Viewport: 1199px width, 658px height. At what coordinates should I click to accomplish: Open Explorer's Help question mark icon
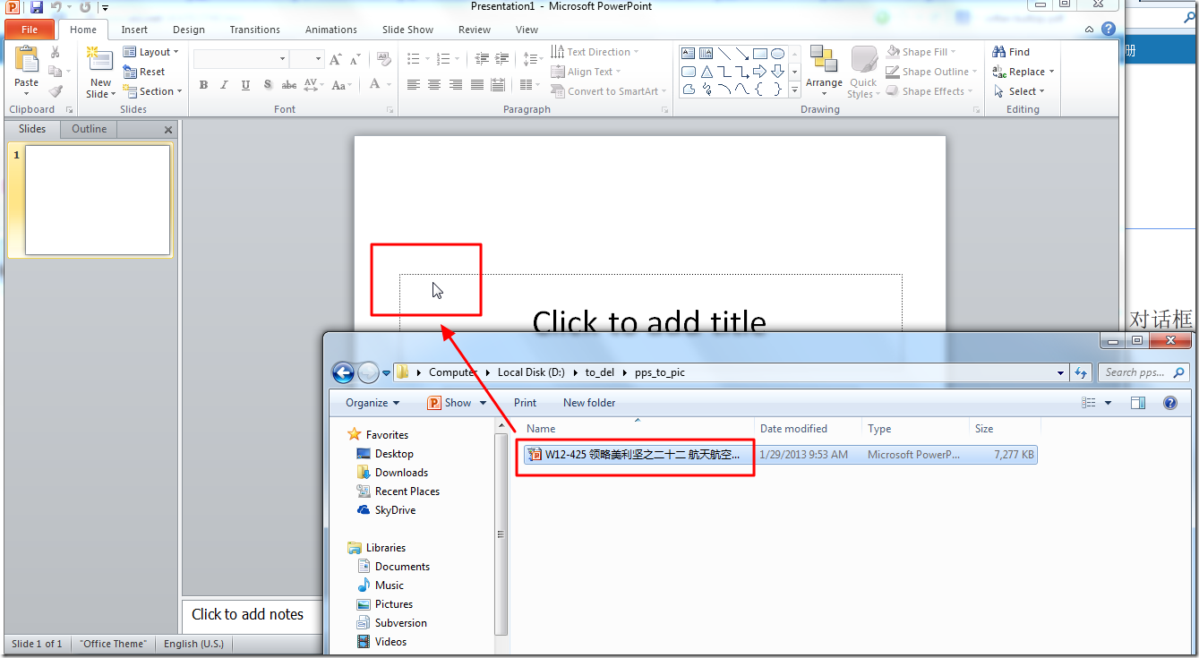coord(1169,403)
